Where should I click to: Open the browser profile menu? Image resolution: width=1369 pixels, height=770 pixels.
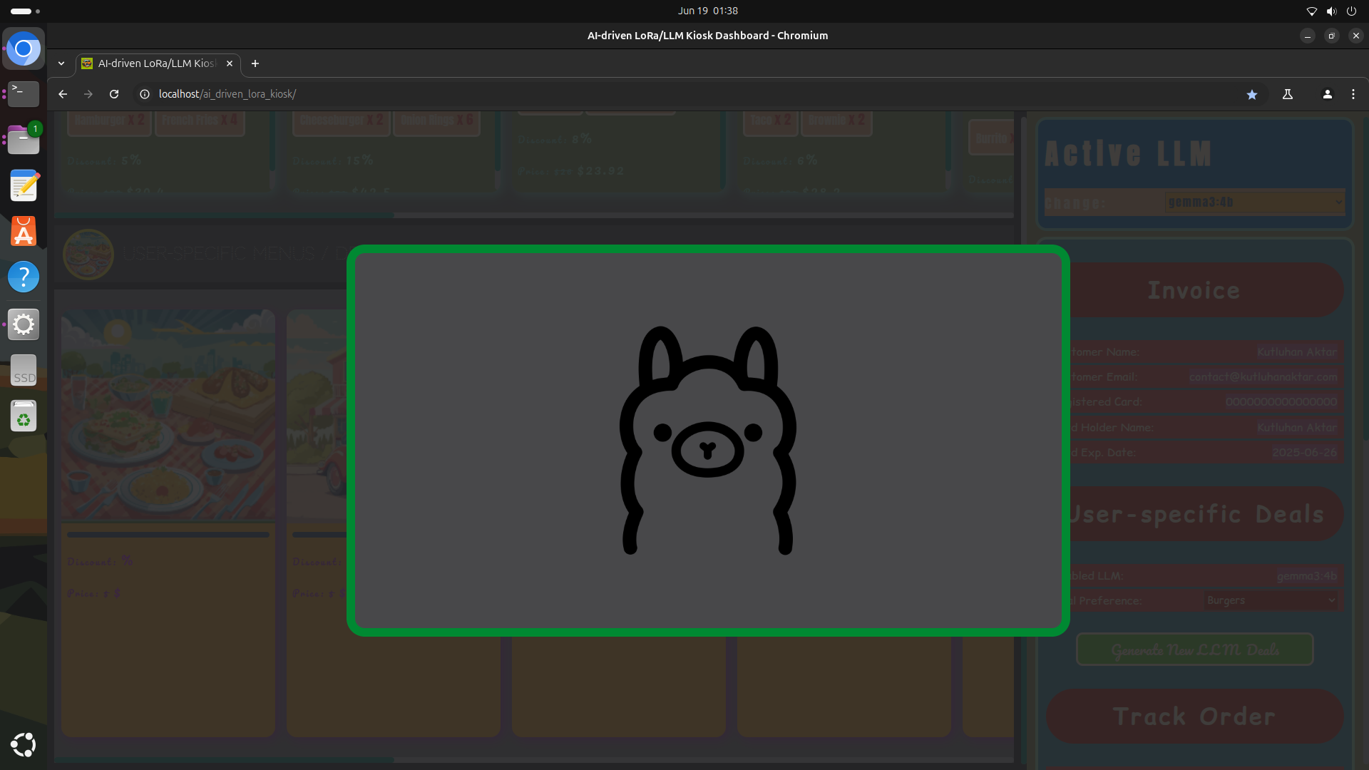tap(1328, 94)
